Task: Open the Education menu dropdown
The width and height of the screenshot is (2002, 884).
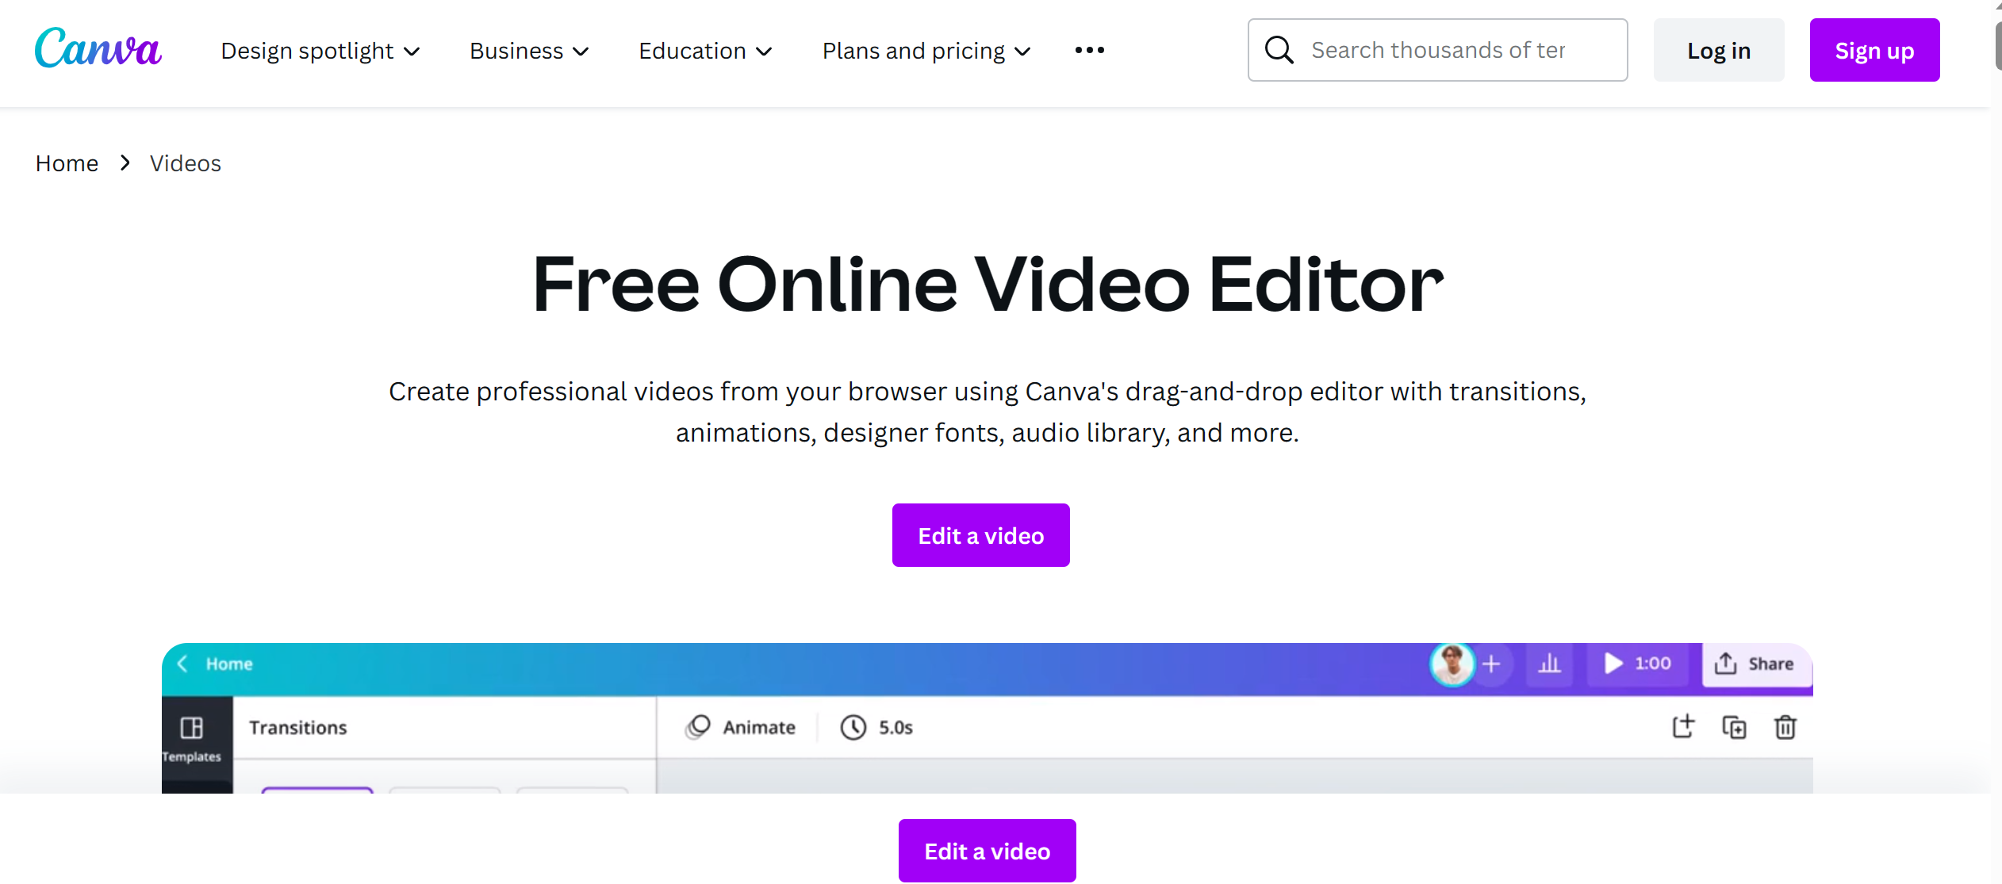Action: pyautogui.click(x=706, y=50)
